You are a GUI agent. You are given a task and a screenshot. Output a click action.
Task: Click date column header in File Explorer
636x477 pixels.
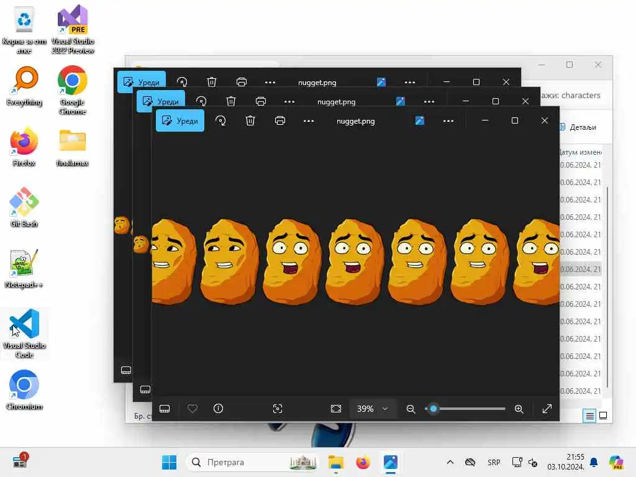tap(580, 152)
